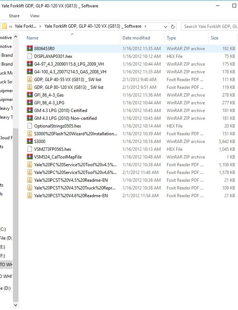This screenshot has width=238, height=310.
Task: Show hidden breadcrumb path levels
Action: [x=11, y=26]
